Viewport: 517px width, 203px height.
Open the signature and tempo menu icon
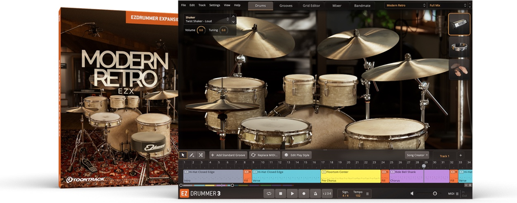point(368,193)
